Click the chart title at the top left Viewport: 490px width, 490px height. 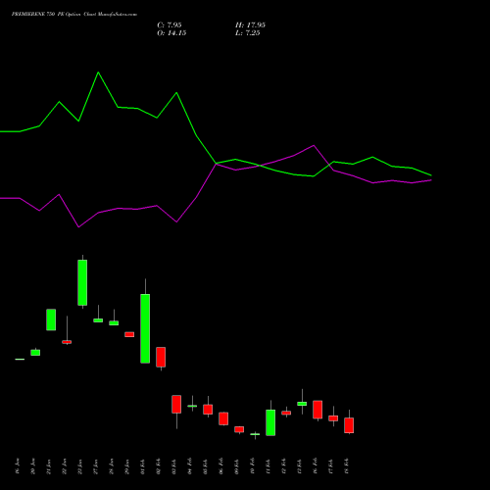(x=74, y=15)
